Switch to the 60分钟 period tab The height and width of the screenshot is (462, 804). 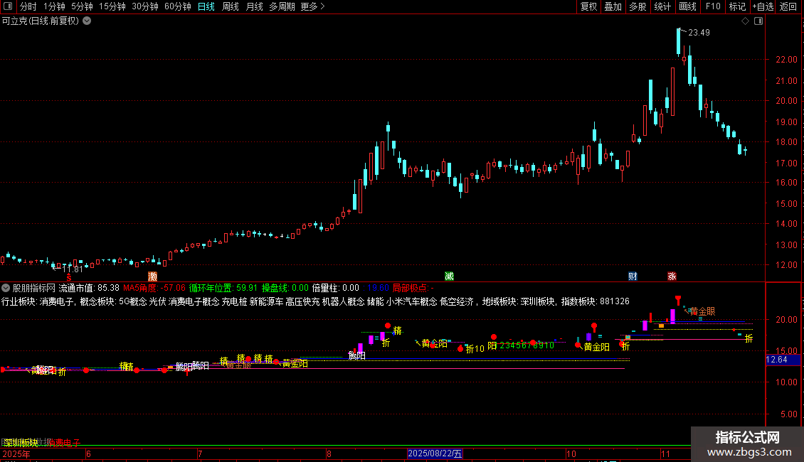click(178, 6)
